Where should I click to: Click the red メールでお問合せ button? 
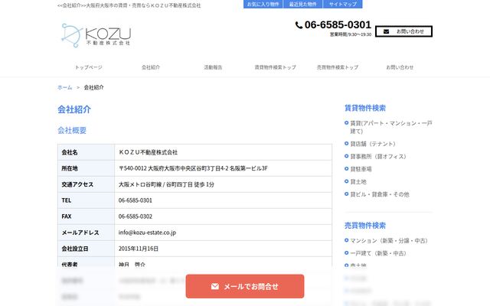coord(245,286)
